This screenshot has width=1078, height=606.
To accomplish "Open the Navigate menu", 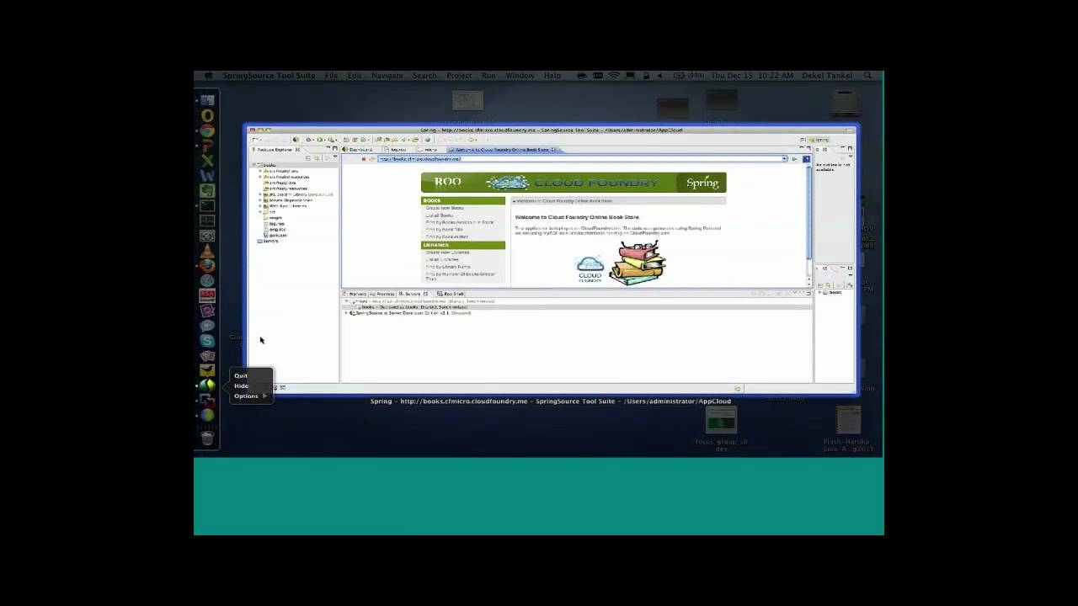I will coord(387,76).
